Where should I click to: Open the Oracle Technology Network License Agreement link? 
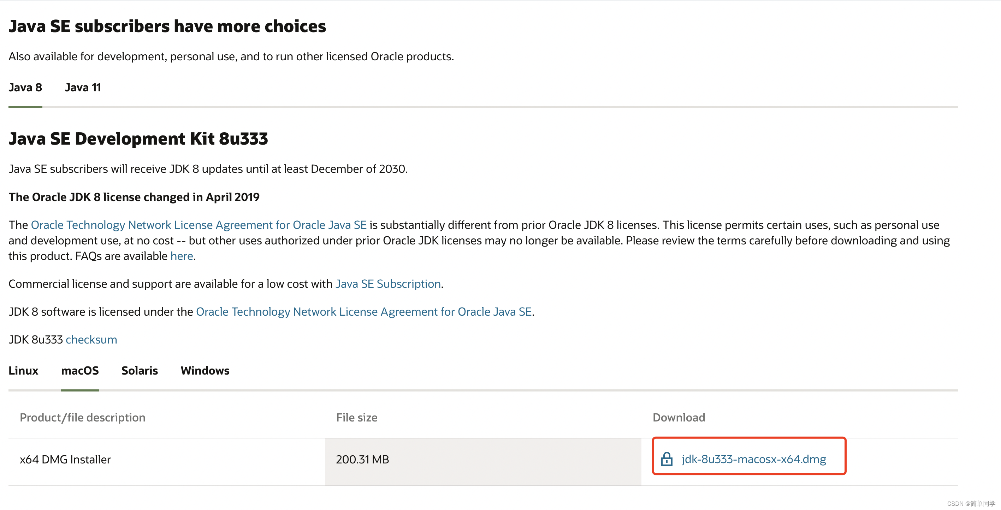click(x=199, y=225)
